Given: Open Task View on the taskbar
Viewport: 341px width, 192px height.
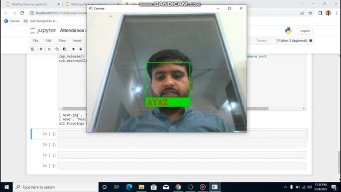Looking at the screenshot, I should 117,187.
